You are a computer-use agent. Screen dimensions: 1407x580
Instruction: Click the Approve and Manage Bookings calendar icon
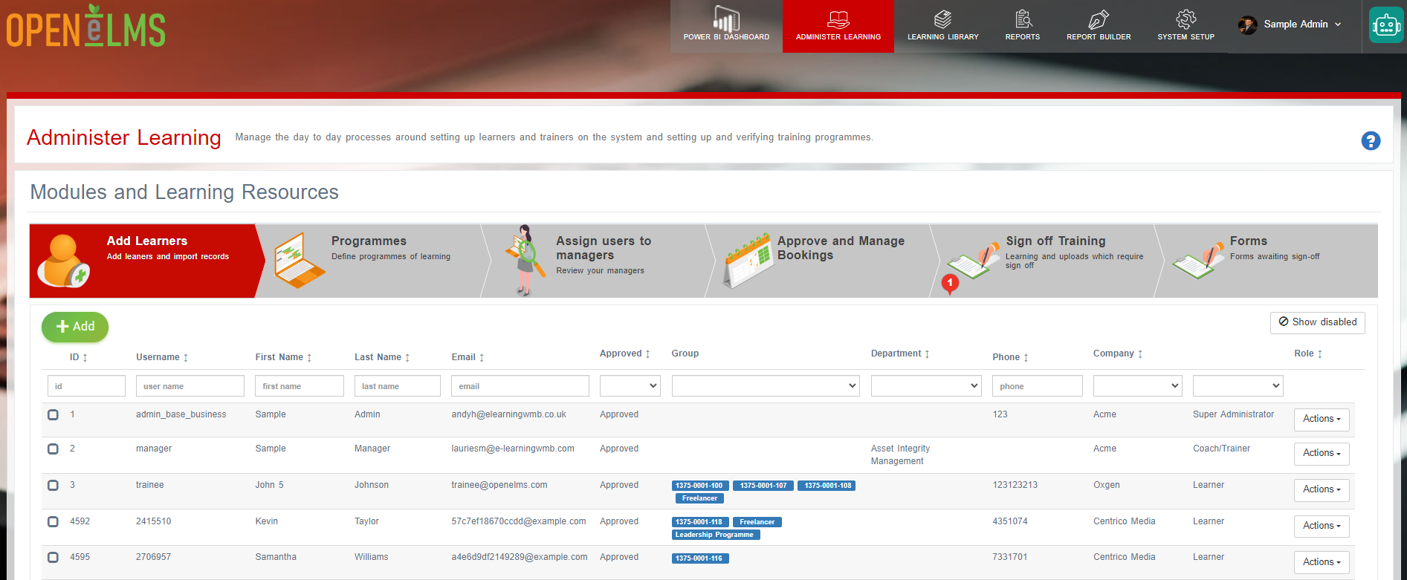[748, 261]
